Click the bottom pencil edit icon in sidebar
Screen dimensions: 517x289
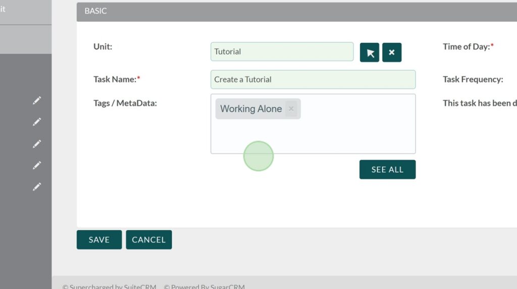[37, 187]
